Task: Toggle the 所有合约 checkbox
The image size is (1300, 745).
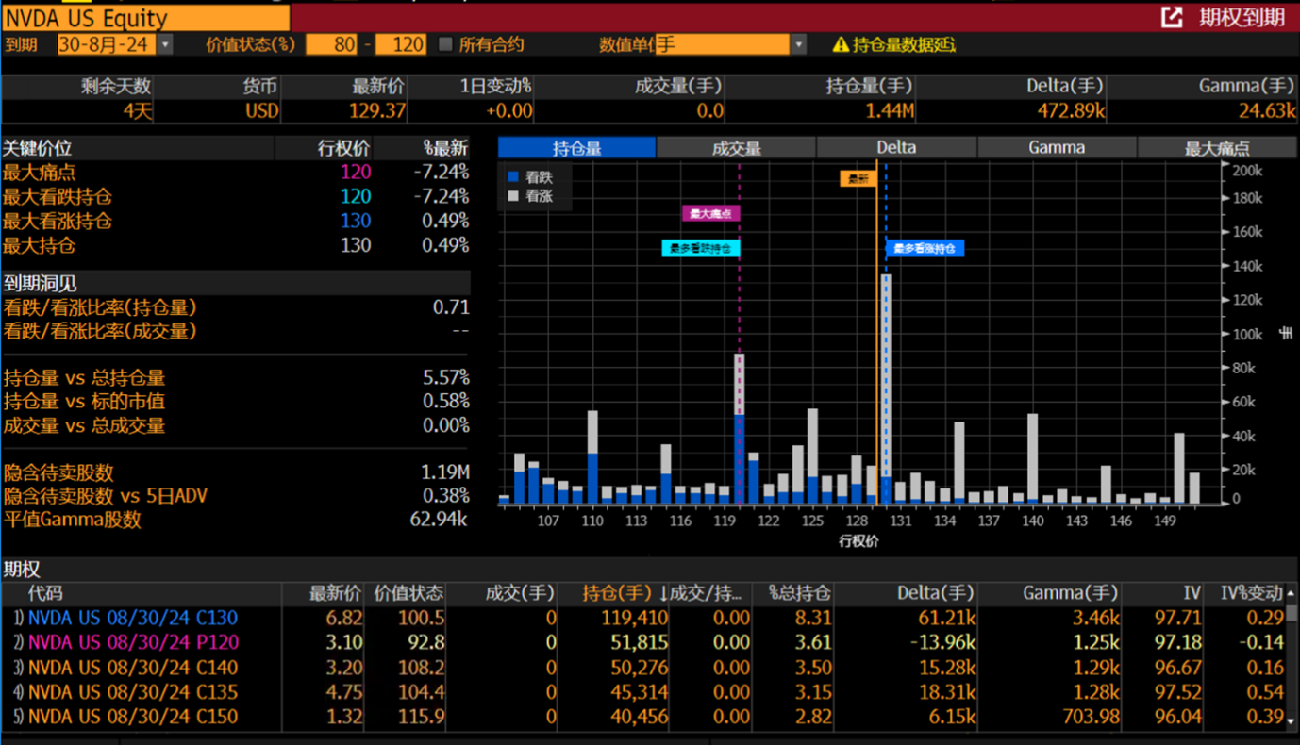Action: tap(446, 44)
